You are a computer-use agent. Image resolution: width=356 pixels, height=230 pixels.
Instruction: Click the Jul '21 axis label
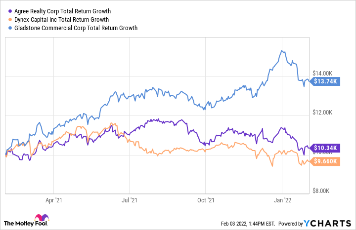click(x=129, y=200)
